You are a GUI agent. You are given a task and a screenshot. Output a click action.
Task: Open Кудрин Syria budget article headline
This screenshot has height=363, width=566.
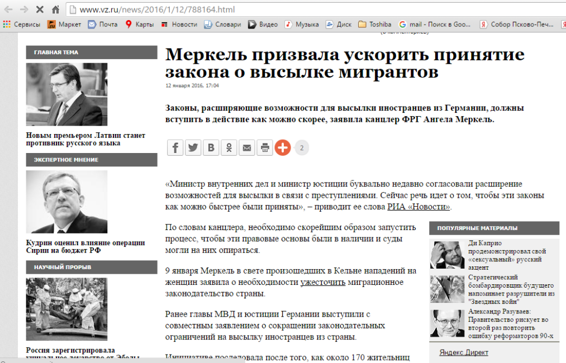[85, 246]
